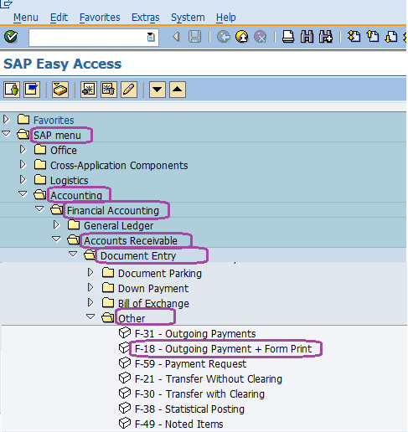Viewport: 408px width, 432px height.
Task: Expand the Cross-Application Components node
Action: pyautogui.click(x=23, y=165)
